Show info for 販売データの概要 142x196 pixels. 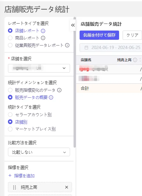[x=51, y=97]
